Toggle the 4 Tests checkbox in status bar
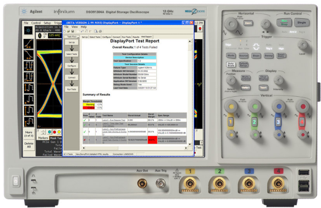The height and width of the screenshot is (208, 321). tap(64, 154)
